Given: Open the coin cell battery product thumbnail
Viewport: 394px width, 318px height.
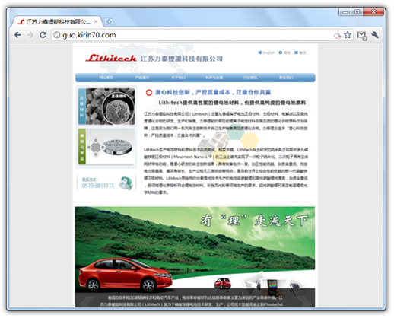Looking at the screenshot, I should pyautogui.click(x=106, y=147).
